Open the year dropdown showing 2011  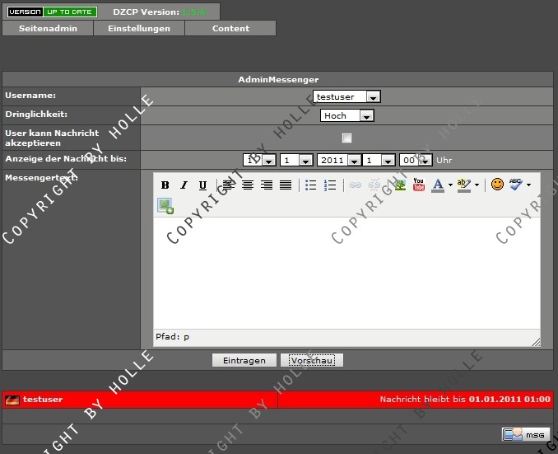pyautogui.click(x=338, y=161)
